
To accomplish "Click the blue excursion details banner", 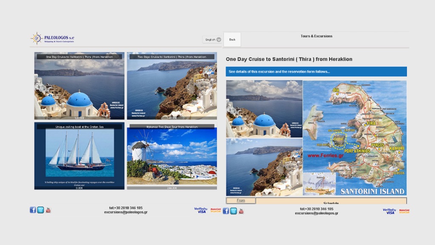I will [316, 71].
